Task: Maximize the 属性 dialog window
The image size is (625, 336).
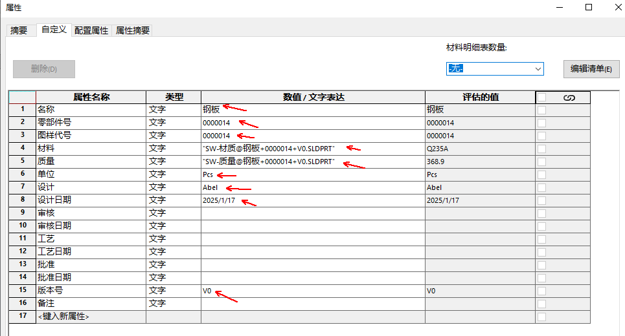Action: tap(589, 8)
